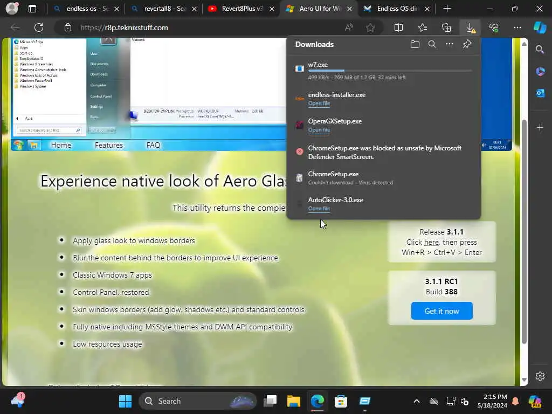This screenshot has width=552, height=414.
Task: Open a new tab with plus button
Action: click(447, 9)
